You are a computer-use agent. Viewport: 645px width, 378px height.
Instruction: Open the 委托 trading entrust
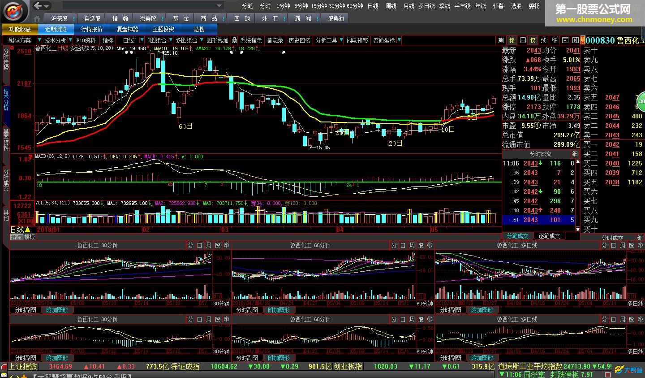coord(534,6)
